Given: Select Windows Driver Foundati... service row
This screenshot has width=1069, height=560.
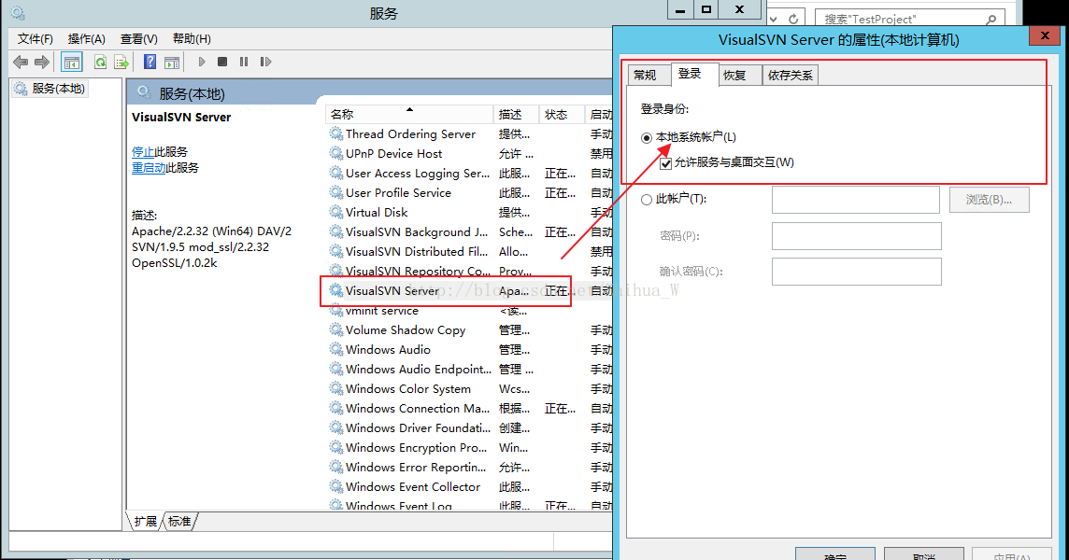Looking at the screenshot, I should 469,427.
